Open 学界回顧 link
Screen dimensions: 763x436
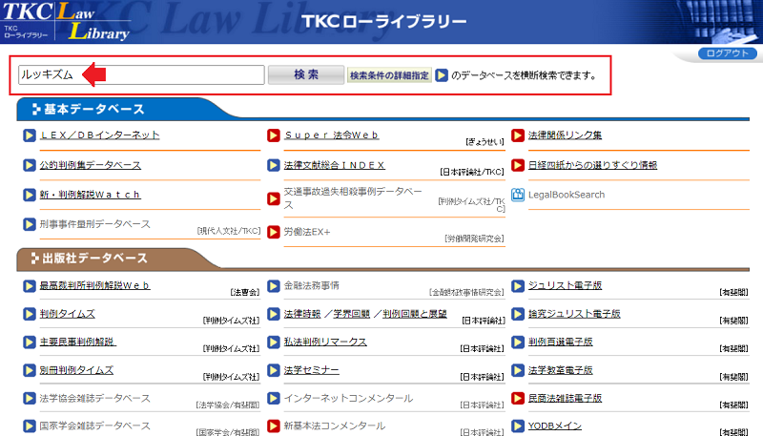click(351, 314)
